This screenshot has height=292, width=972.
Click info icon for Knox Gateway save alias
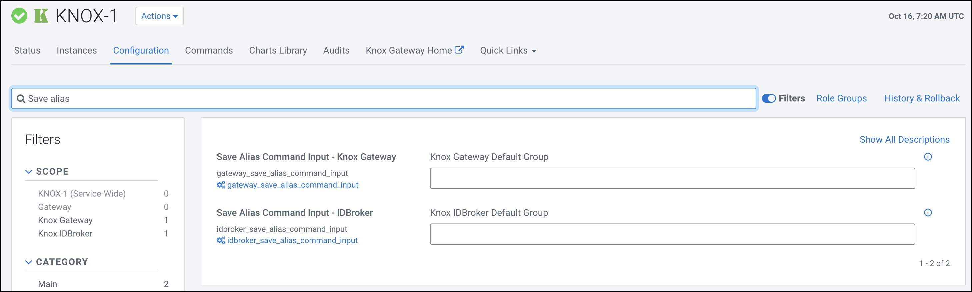(x=927, y=157)
